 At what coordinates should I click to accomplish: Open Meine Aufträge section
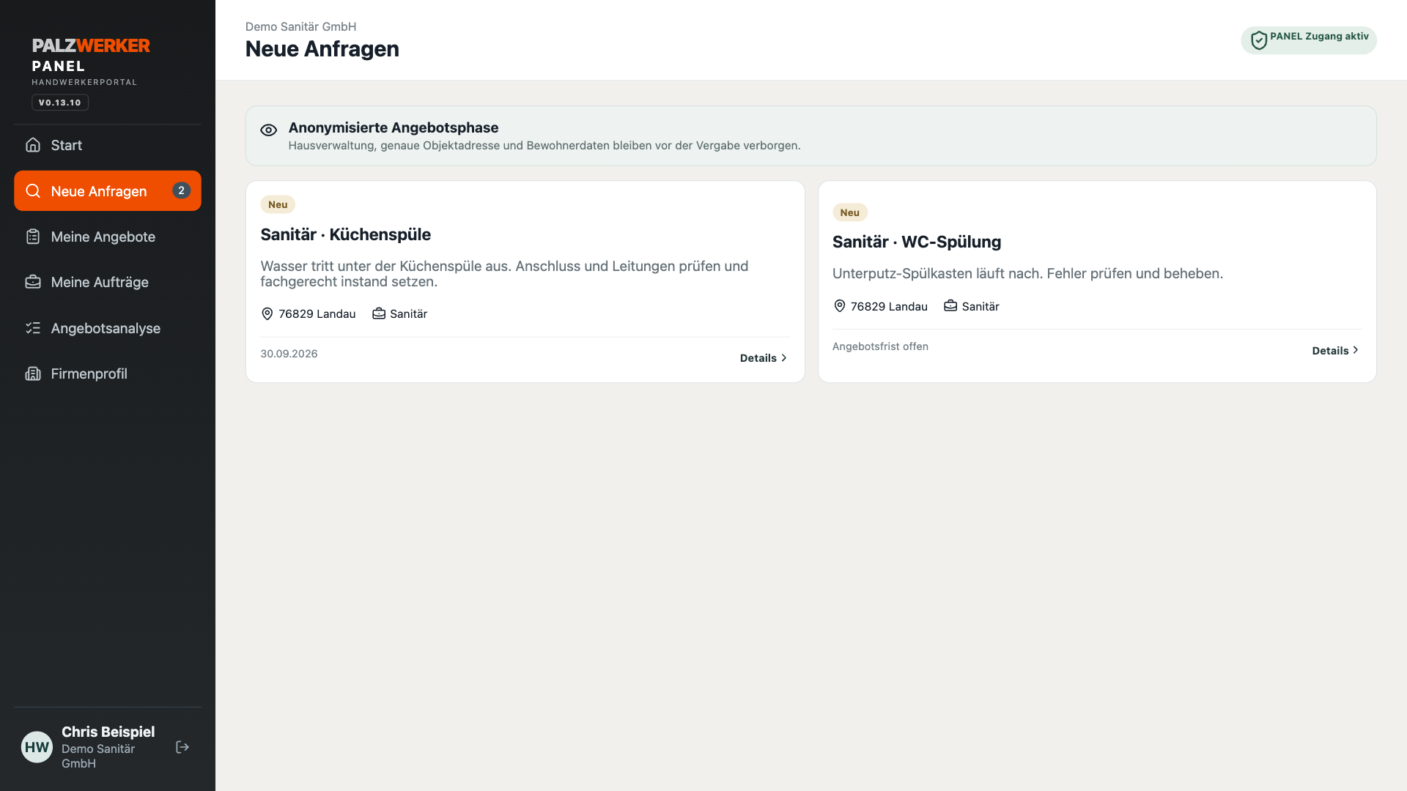pyautogui.click(x=108, y=282)
